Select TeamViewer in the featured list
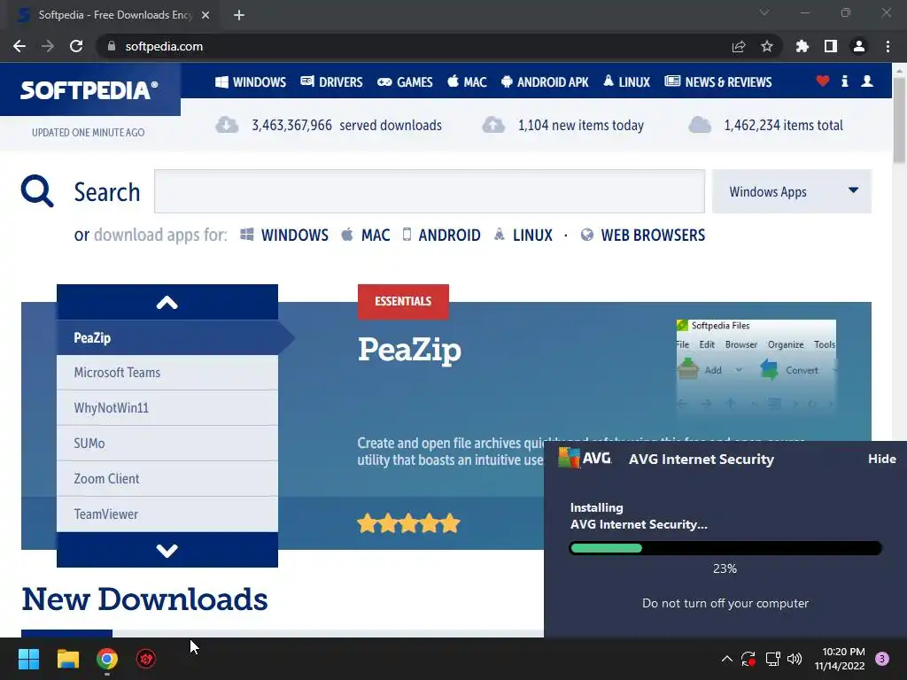Screen dimensions: 907x680 point(167,514)
